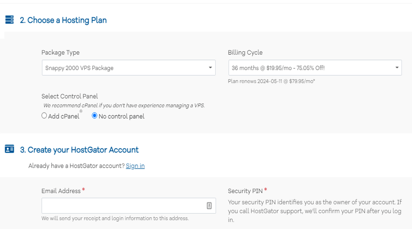Click the server stack icon beside Choose a Hosting Plan
The height and width of the screenshot is (229, 412).
(9, 20)
